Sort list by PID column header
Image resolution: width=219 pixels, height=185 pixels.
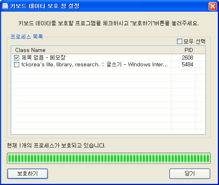click(183, 50)
